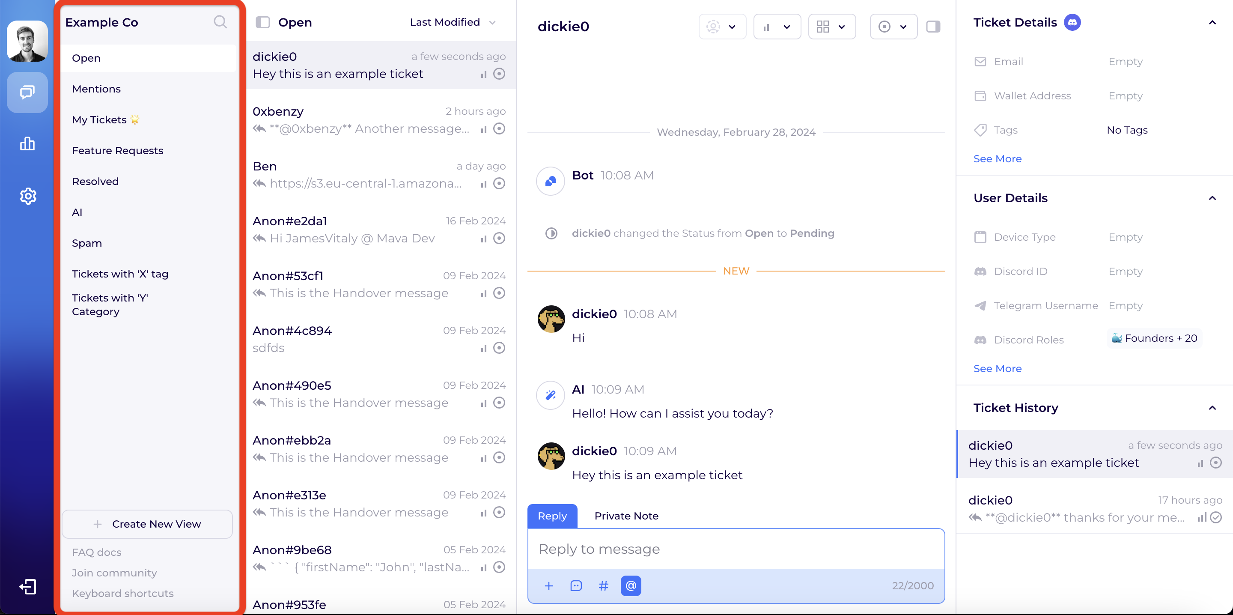
Task: Click the logout icon at bottom left
Action: pyautogui.click(x=27, y=586)
